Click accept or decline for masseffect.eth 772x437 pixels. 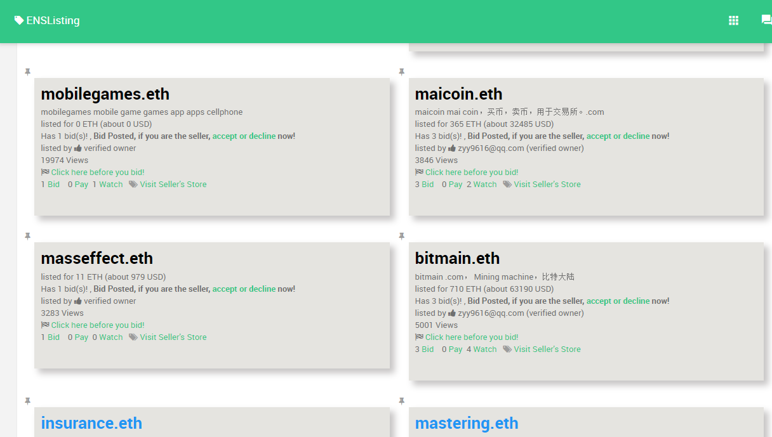[x=244, y=289]
